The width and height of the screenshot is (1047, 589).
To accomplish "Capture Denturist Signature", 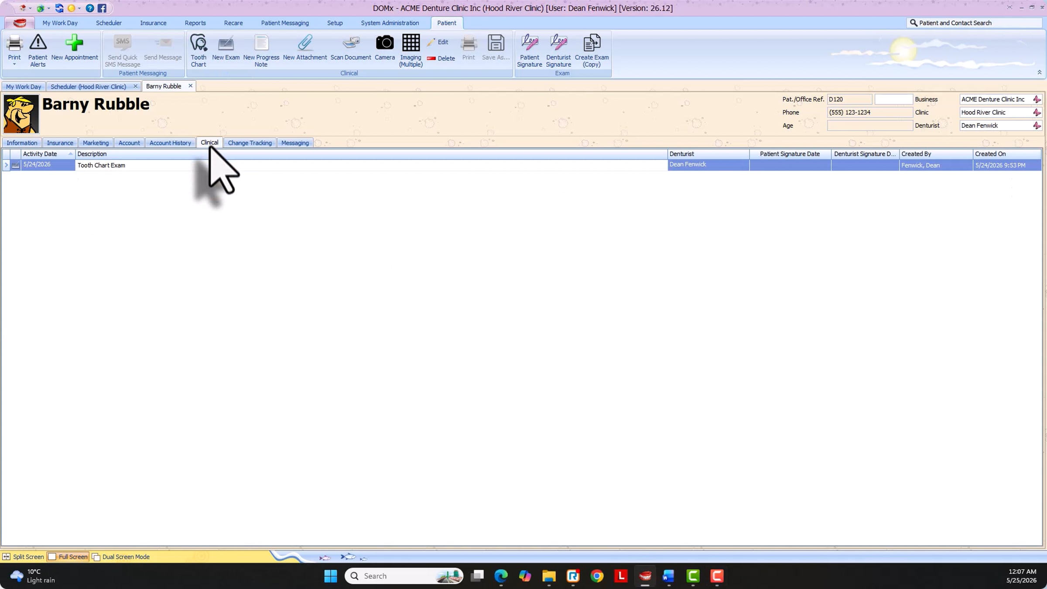I will point(558,50).
